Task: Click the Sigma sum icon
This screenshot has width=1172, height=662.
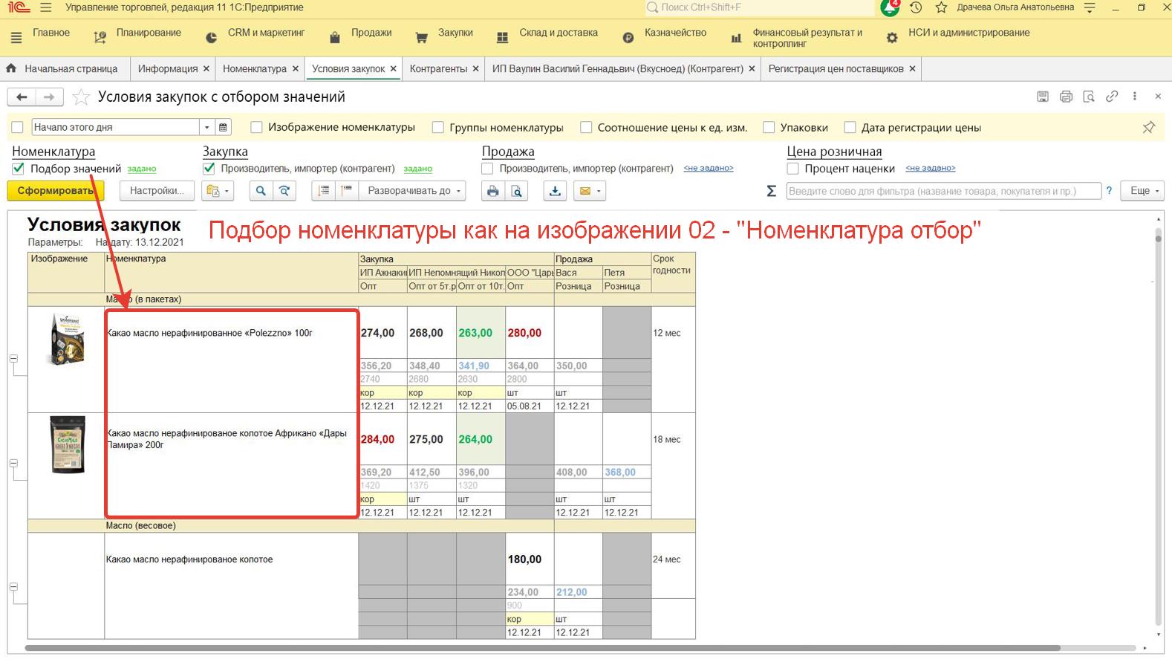Action: tap(771, 192)
